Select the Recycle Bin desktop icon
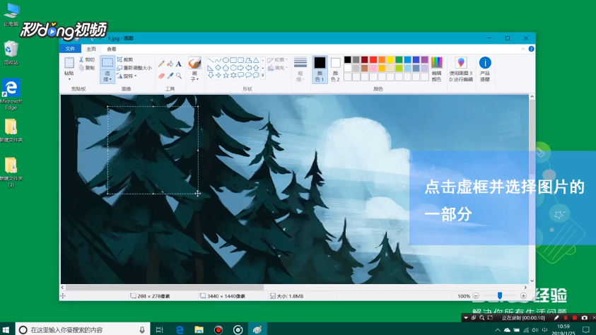Viewport: 596px width, 335px height. click(11, 53)
